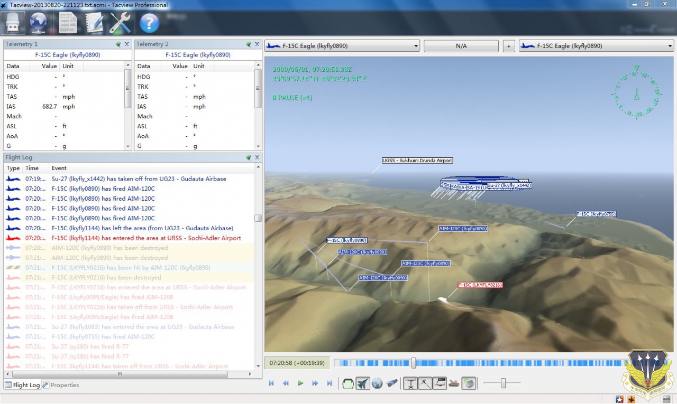This screenshot has height=404, width=677.
Task: Click the 07:20:58 time display field
Action: pyautogui.click(x=297, y=363)
